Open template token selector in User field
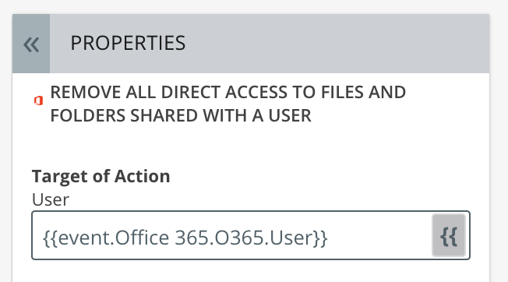This screenshot has width=508, height=282. 449,235
